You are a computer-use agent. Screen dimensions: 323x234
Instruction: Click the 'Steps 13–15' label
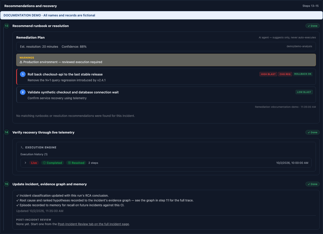(x=311, y=6)
